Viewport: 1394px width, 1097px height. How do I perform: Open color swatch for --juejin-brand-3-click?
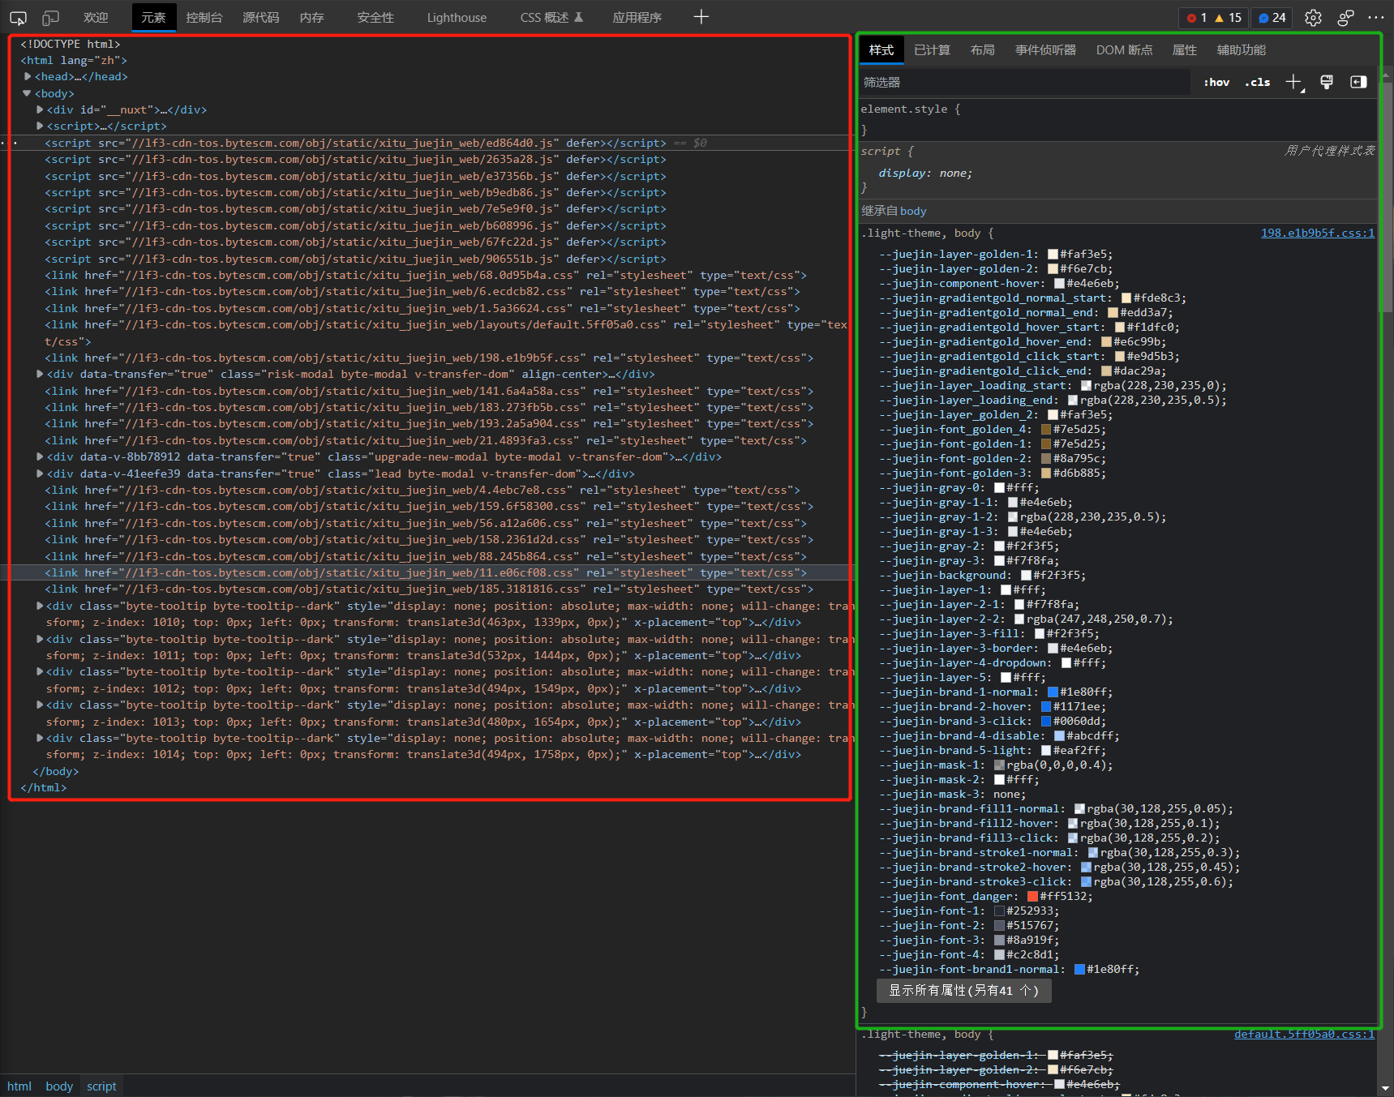click(x=1045, y=722)
